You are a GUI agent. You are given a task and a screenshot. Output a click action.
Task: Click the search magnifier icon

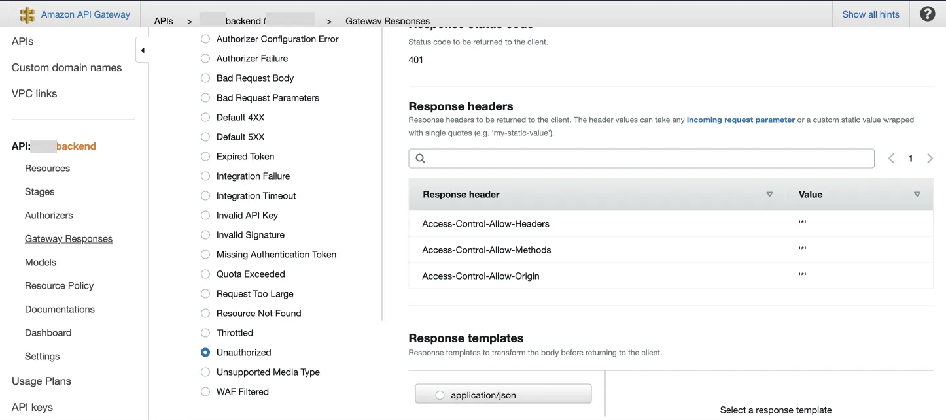point(421,158)
